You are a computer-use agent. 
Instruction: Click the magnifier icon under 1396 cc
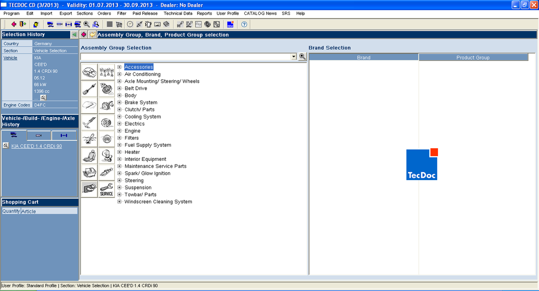pos(43,97)
